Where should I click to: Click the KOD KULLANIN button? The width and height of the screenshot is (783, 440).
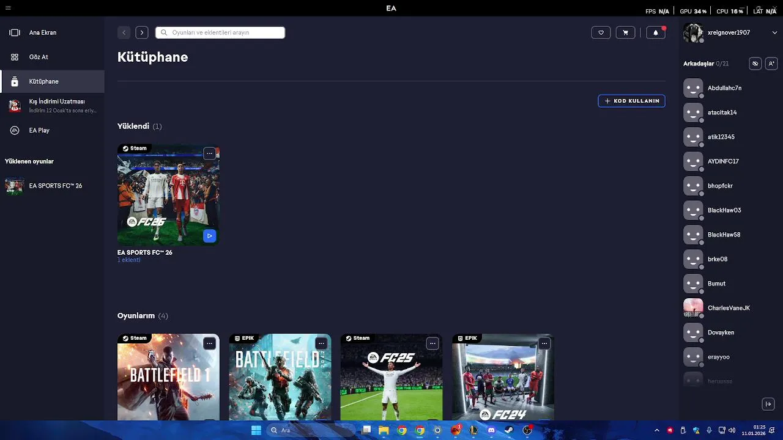coord(631,101)
